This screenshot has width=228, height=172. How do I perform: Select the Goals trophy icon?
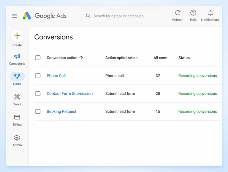(x=17, y=76)
